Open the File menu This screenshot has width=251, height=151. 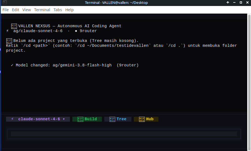pyautogui.click(x=6, y=10)
